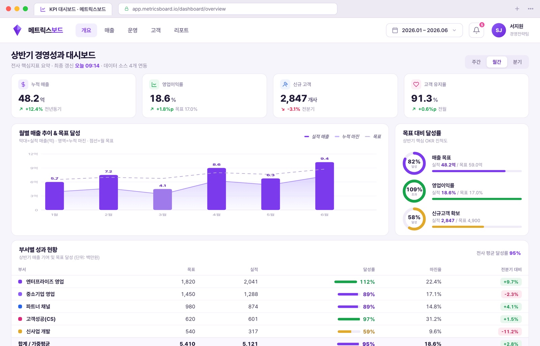Open the 고객 navigation tab
This screenshot has height=346, width=540.
click(156, 30)
